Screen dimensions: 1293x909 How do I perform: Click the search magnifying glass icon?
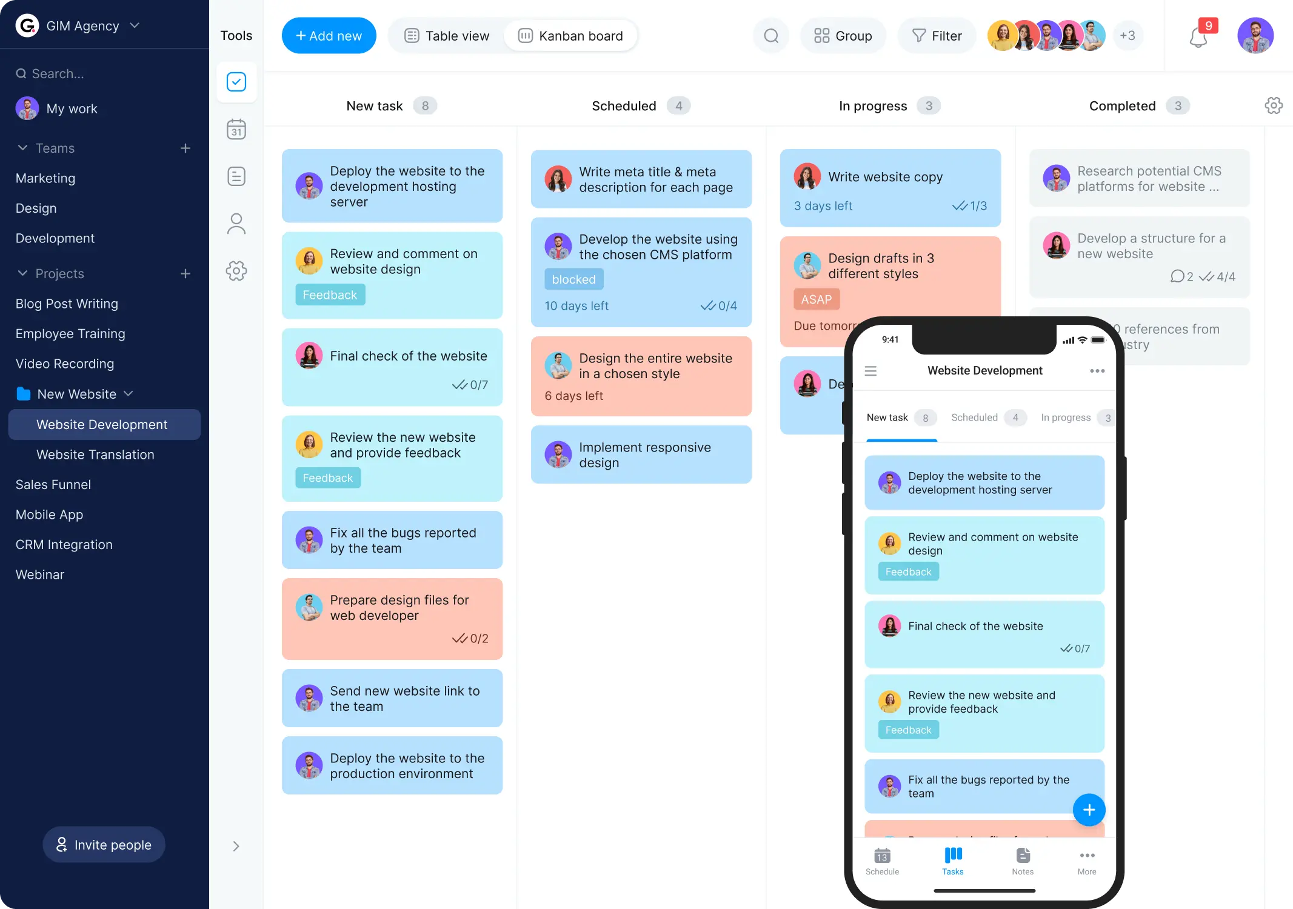[772, 35]
